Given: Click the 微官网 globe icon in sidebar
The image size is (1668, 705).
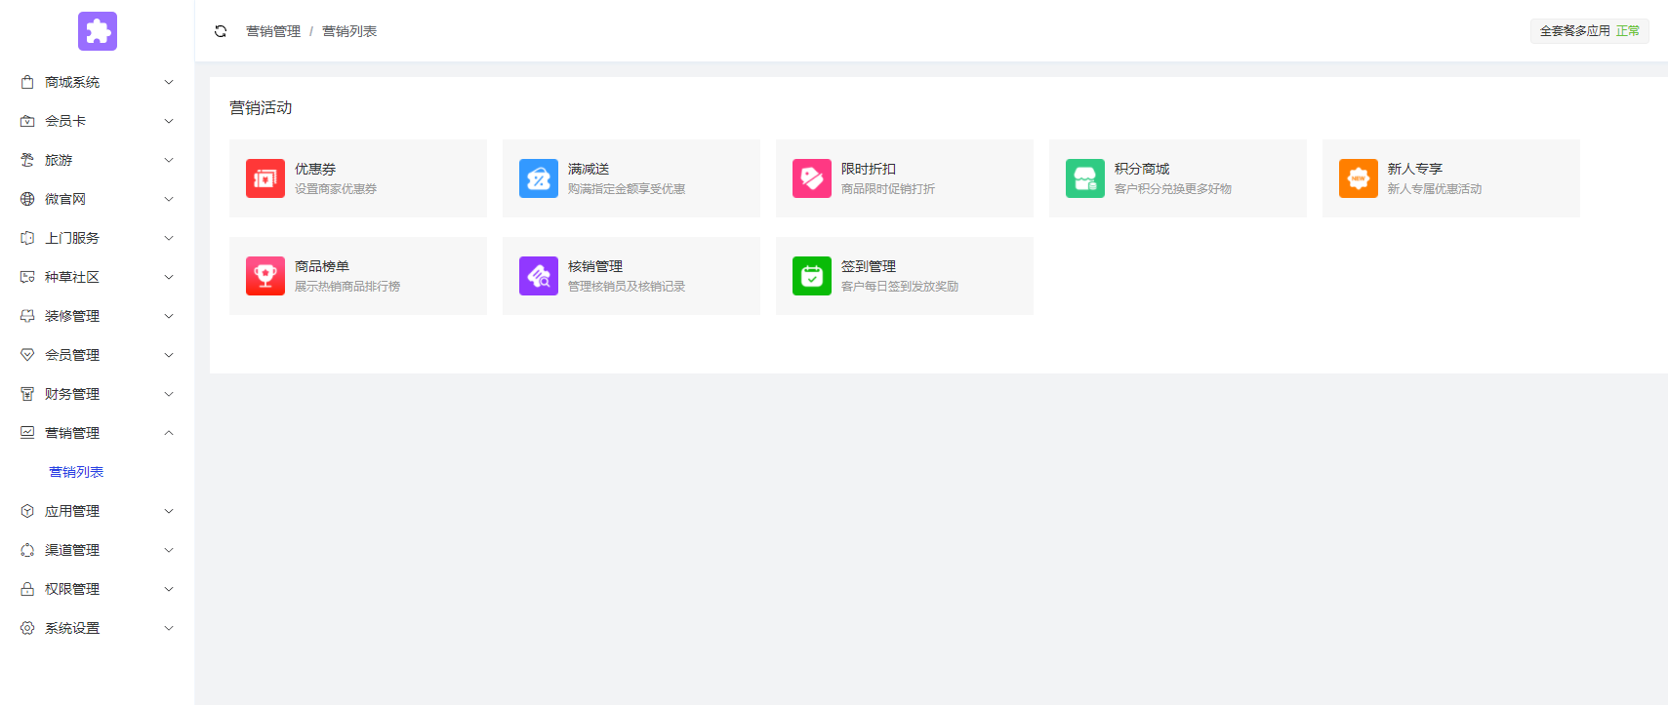Looking at the screenshot, I should (27, 199).
